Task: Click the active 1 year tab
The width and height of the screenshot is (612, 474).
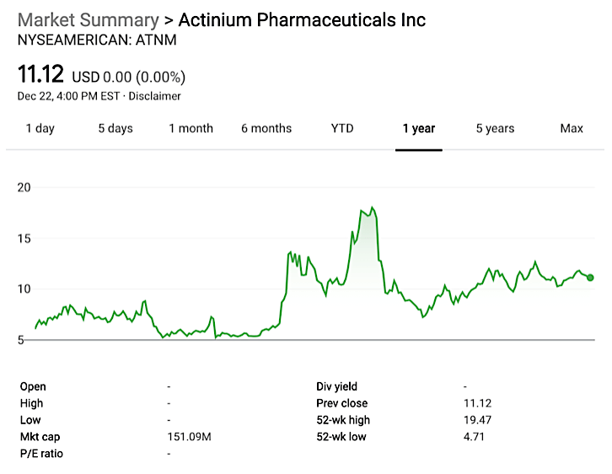Action: [418, 128]
